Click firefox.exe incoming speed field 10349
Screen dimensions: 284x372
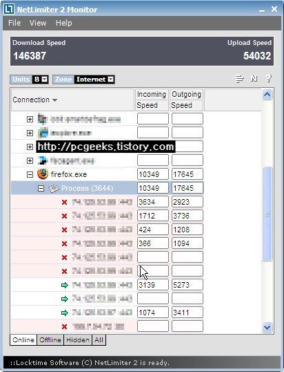[153, 174]
